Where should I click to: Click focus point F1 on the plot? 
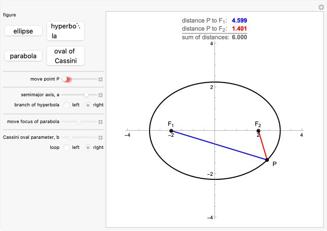click(x=171, y=131)
